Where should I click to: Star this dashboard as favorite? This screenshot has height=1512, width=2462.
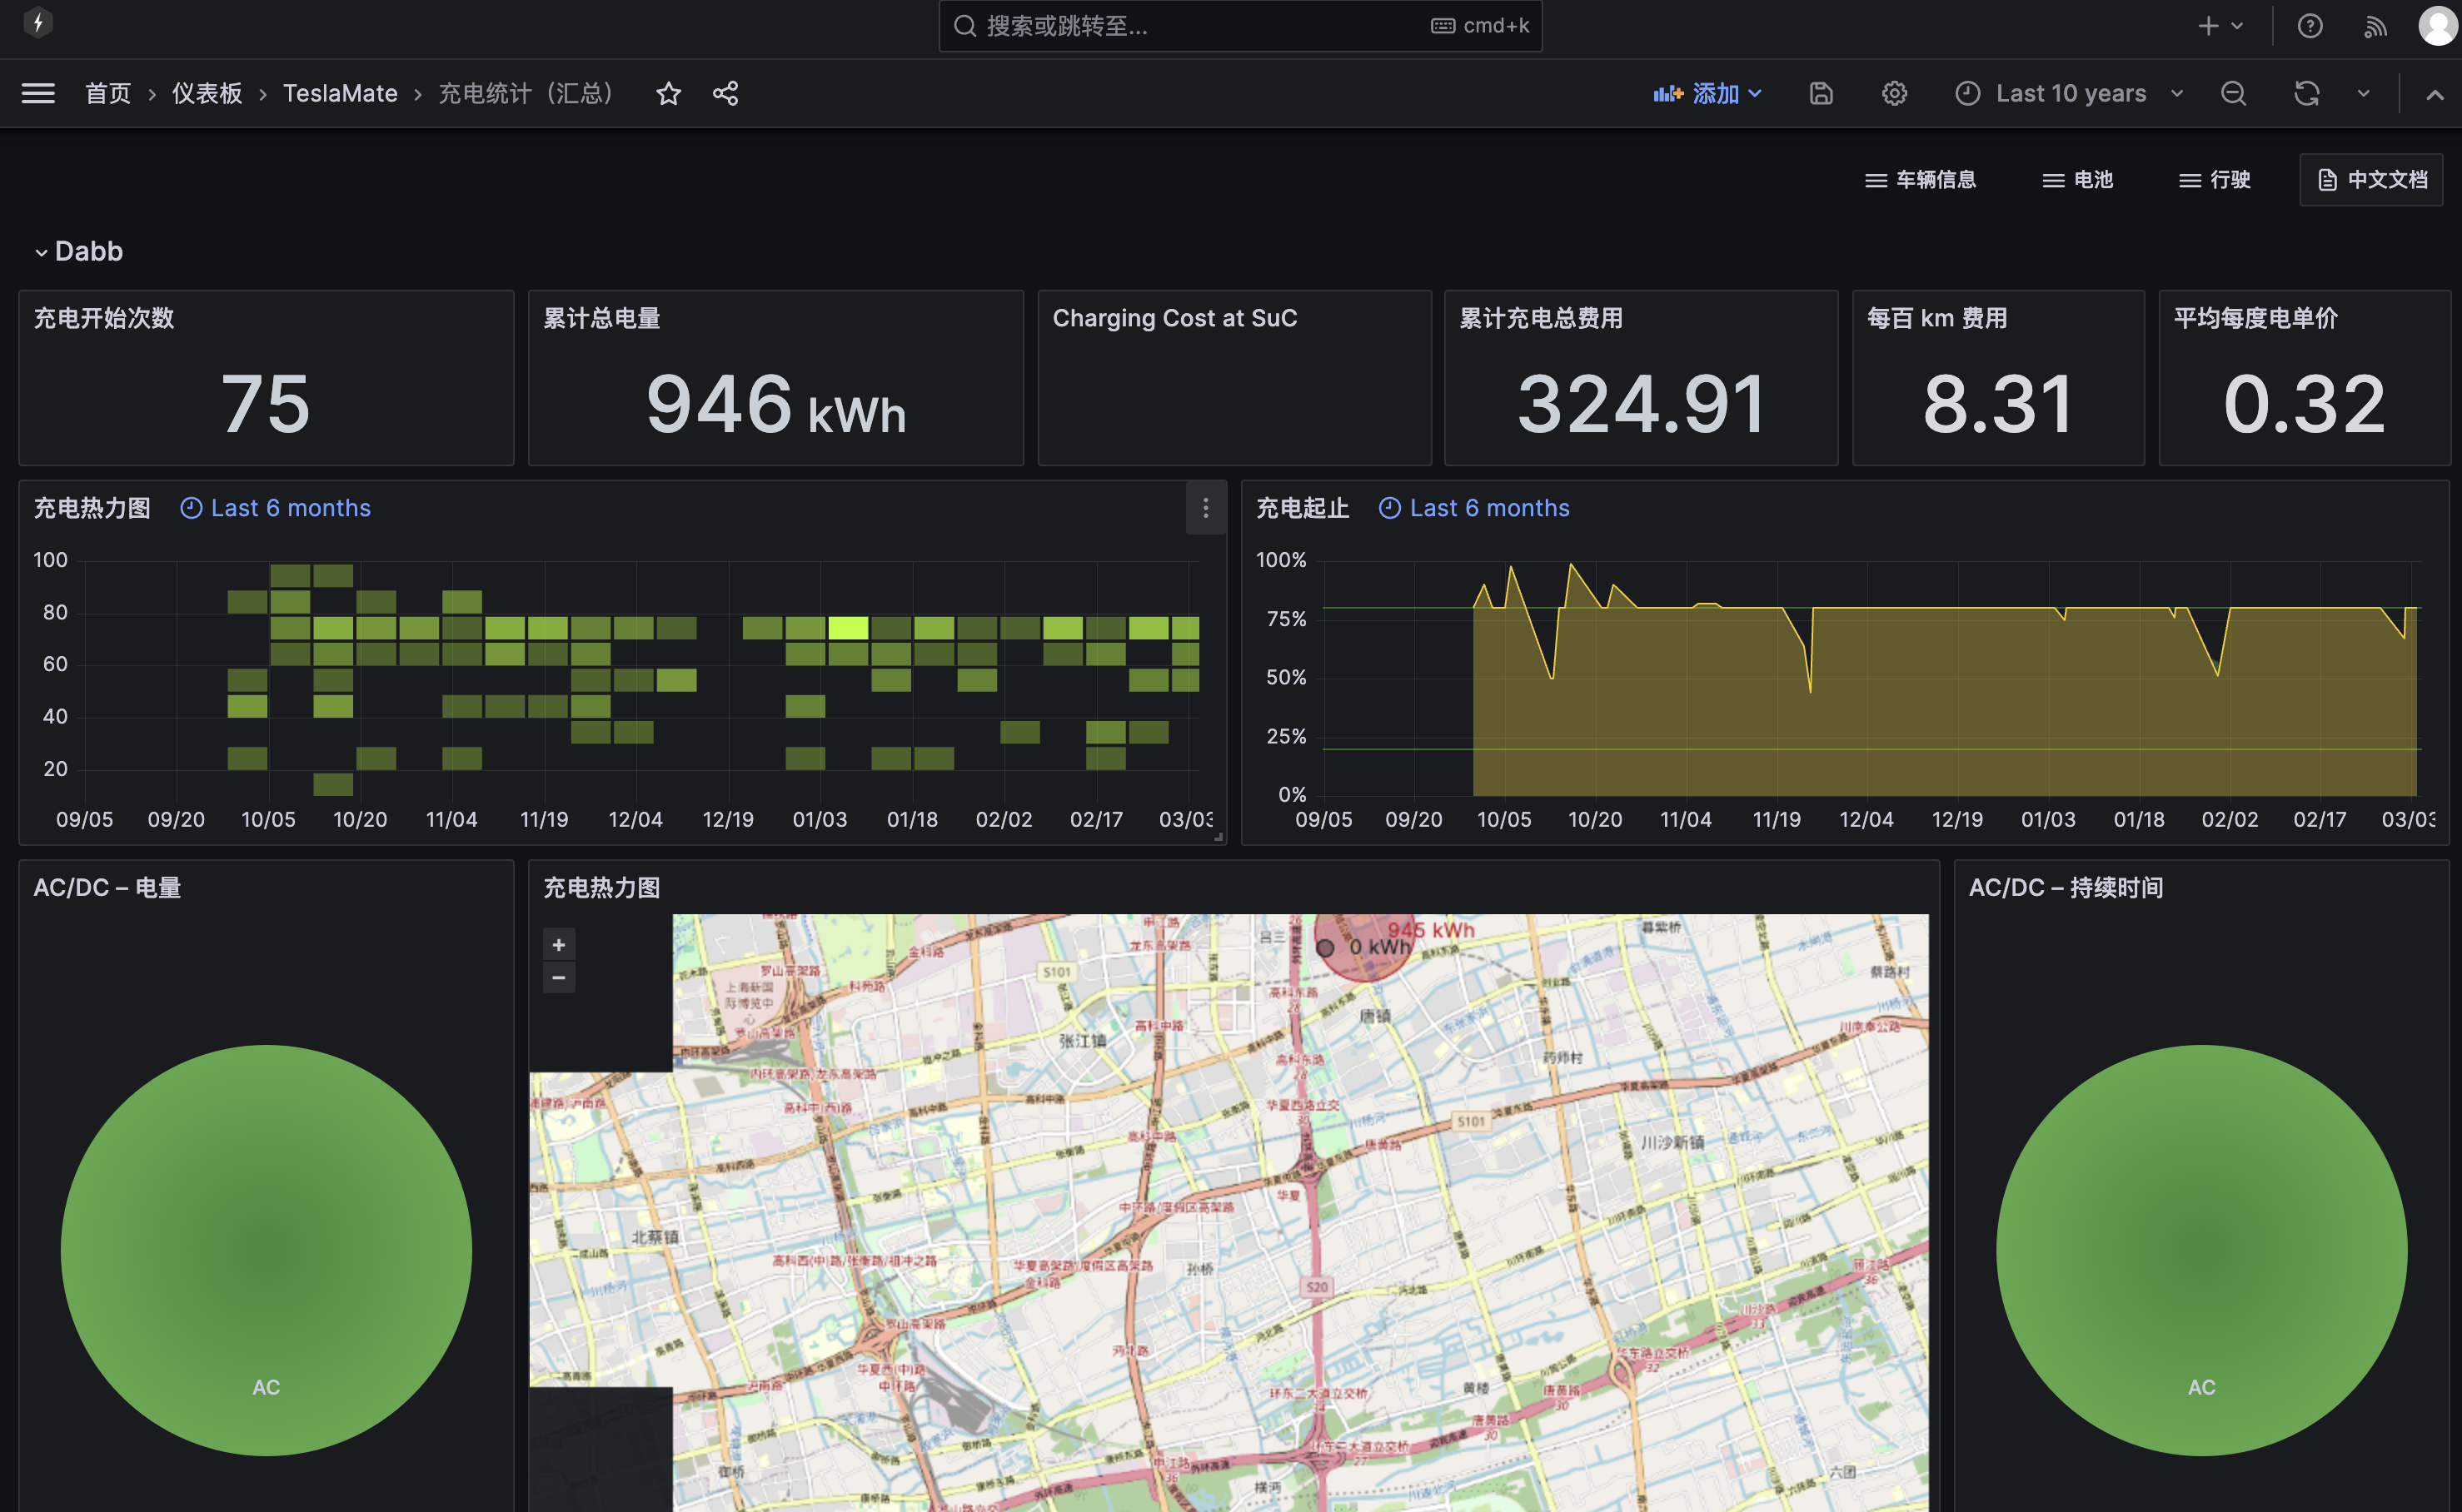coord(668,94)
